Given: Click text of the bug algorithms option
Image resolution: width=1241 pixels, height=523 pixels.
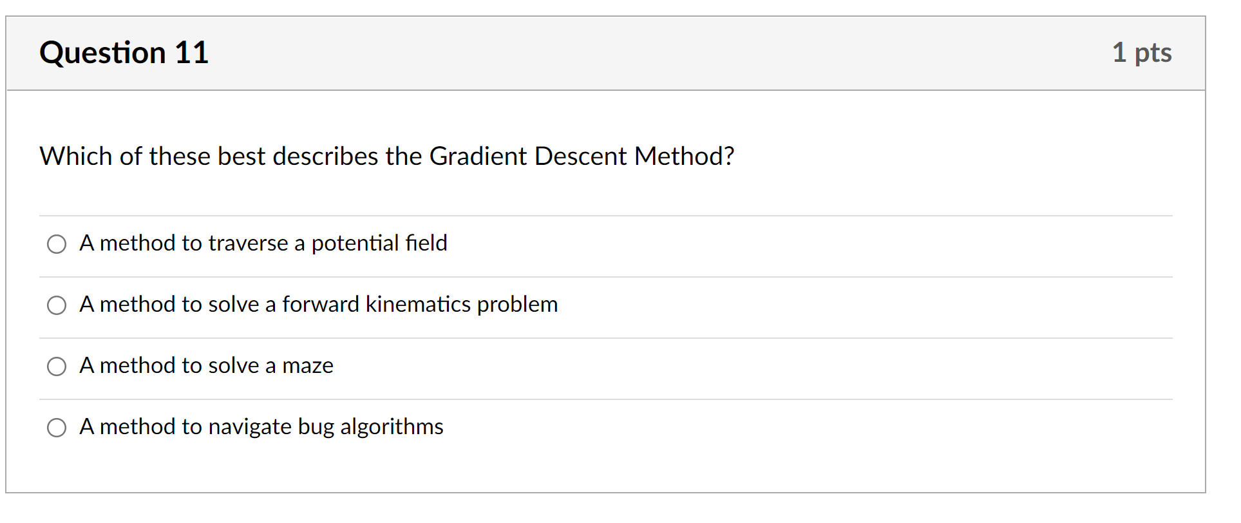Looking at the screenshot, I should pyautogui.click(x=261, y=427).
